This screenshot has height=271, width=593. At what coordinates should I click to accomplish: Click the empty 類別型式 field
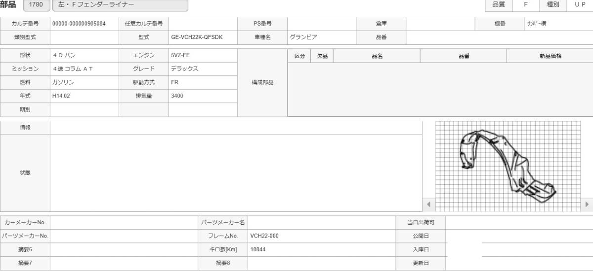[x=85, y=37]
